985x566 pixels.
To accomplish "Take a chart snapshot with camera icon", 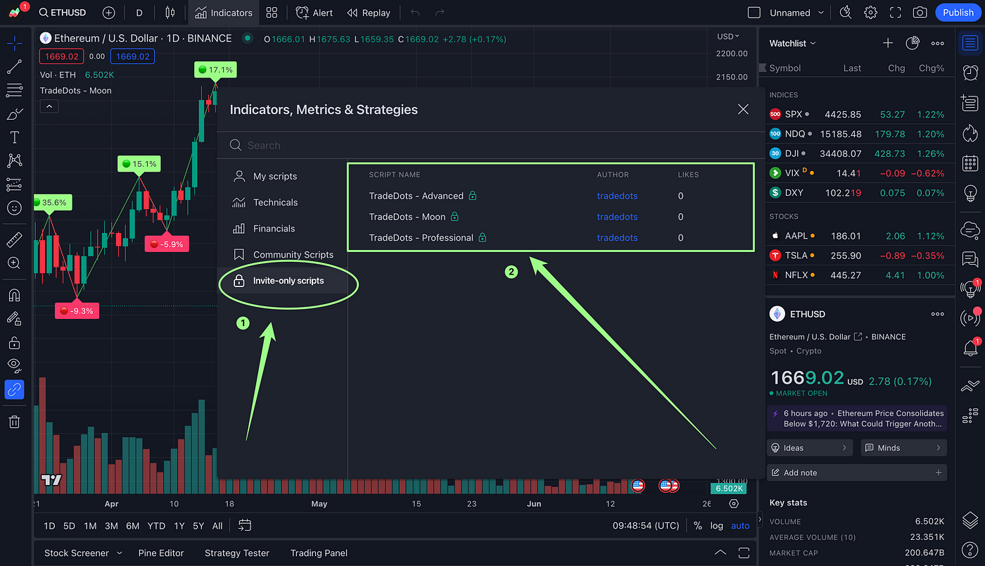I will coord(920,13).
